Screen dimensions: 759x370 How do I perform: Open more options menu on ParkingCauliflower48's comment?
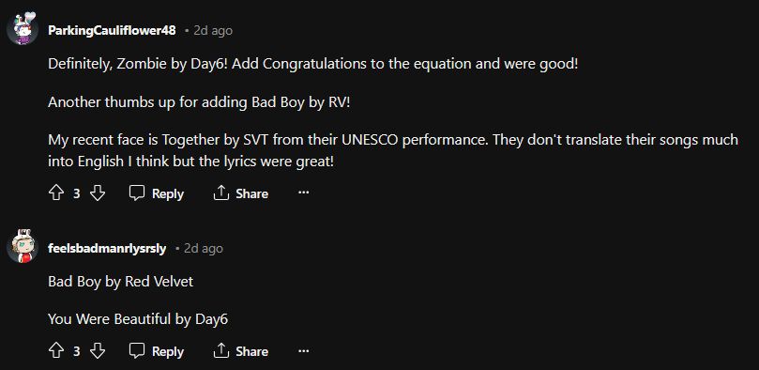click(303, 193)
